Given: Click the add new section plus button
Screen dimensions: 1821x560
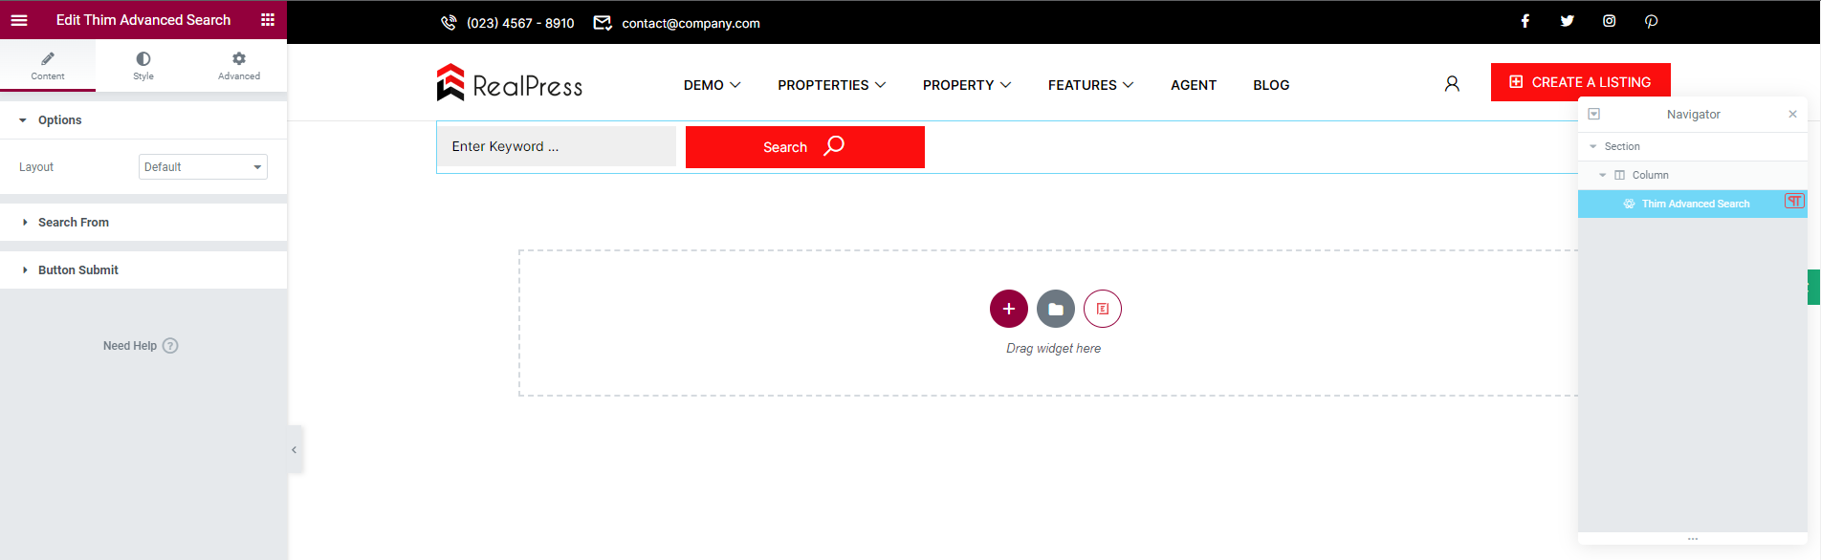Looking at the screenshot, I should (1009, 309).
